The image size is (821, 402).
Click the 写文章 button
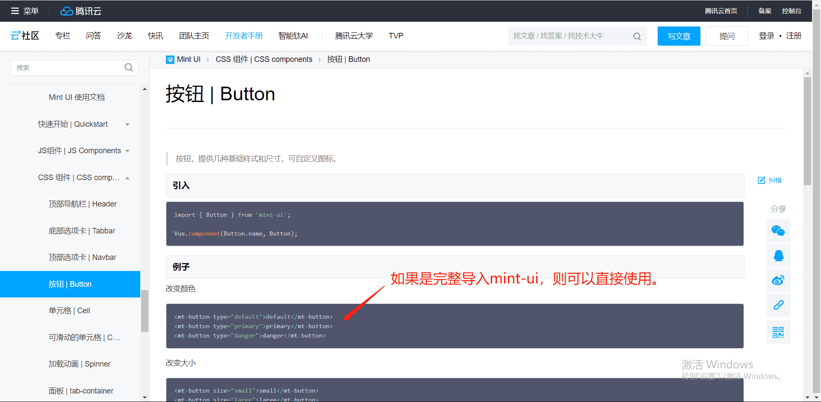[x=679, y=36]
